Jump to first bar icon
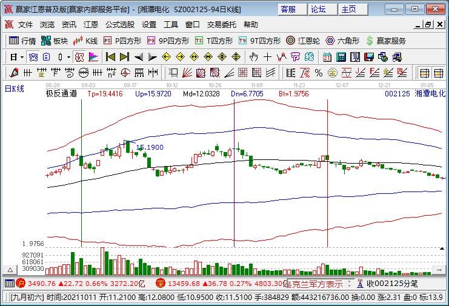The image size is (449, 306). click(x=110, y=57)
